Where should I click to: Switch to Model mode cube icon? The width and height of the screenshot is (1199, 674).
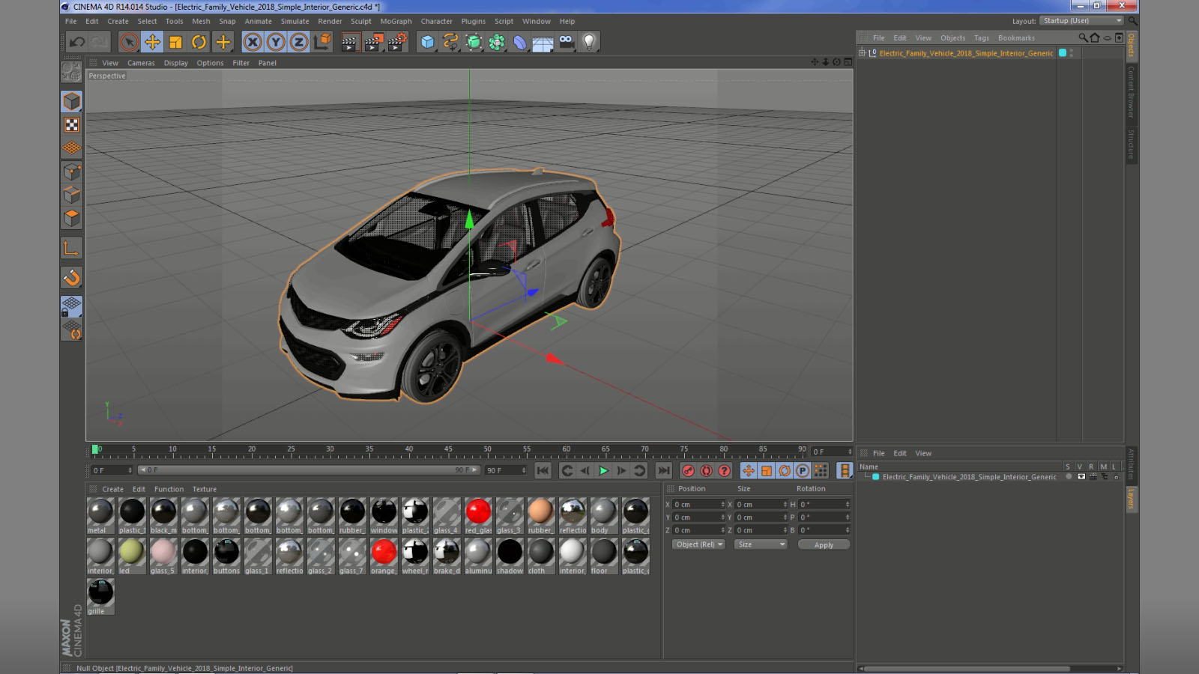72,101
